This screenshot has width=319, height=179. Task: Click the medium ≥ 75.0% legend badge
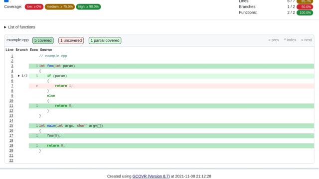pyautogui.click(x=60, y=6)
